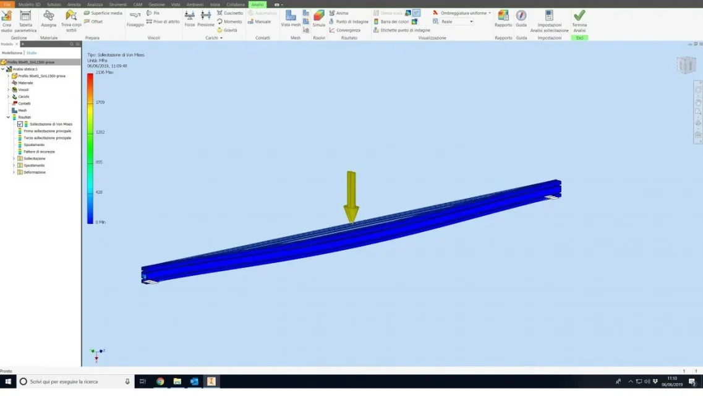Image resolution: width=703 pixels, height=396 pixels.
Task: Collapse the Risultati tree node
Action: (8, 117)
